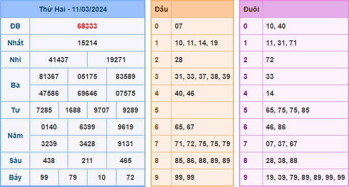Viewport: 349px width, 187px height.
Task: Click '19, 39, 79, 89, 89, 99, 99' cell
Action: [x=305, y=177]
